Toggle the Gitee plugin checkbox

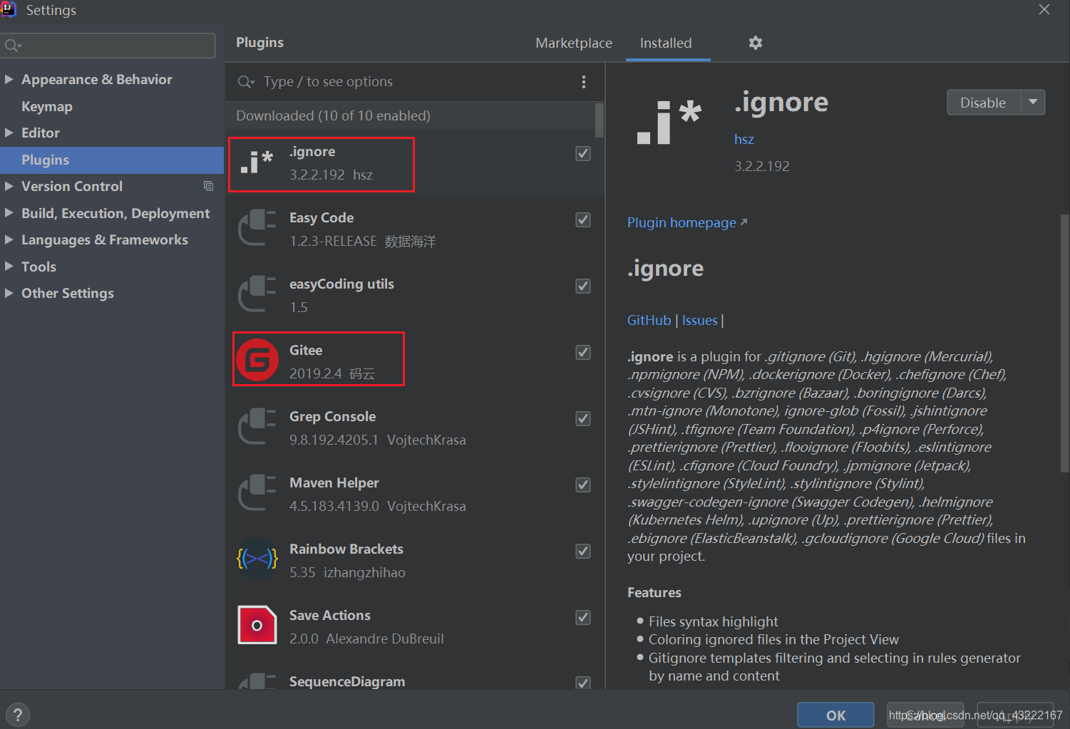point(583,352)
